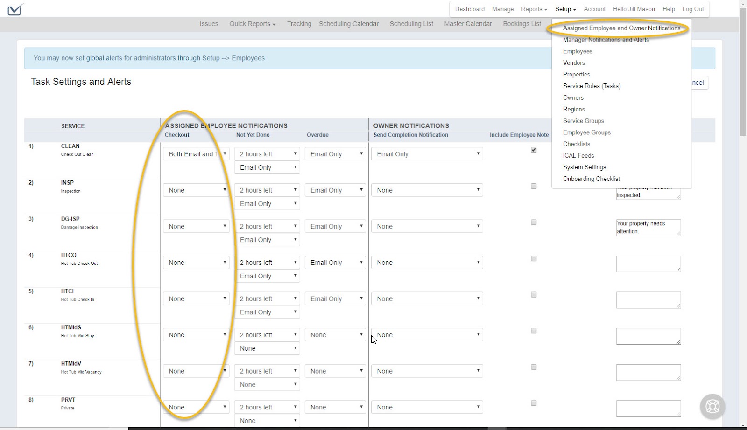Choose Properties from Setup menu

point(577,74)
